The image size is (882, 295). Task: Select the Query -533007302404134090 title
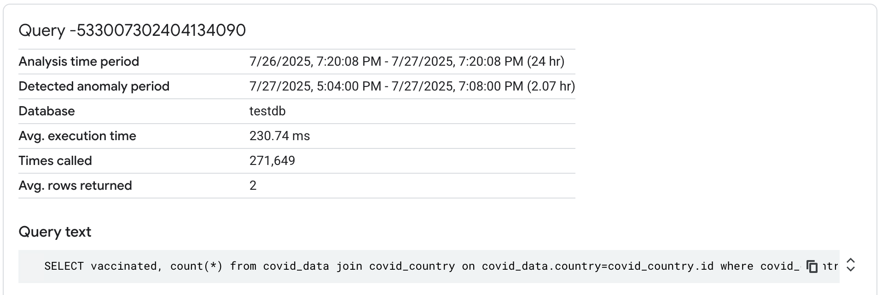click(132, 30)
